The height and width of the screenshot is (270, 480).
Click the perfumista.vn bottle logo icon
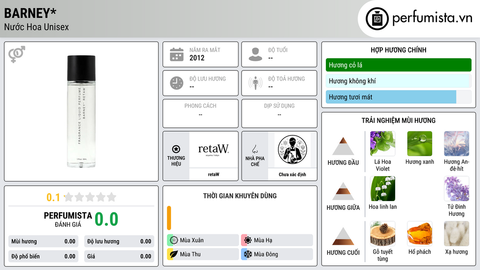coord(377,19)
